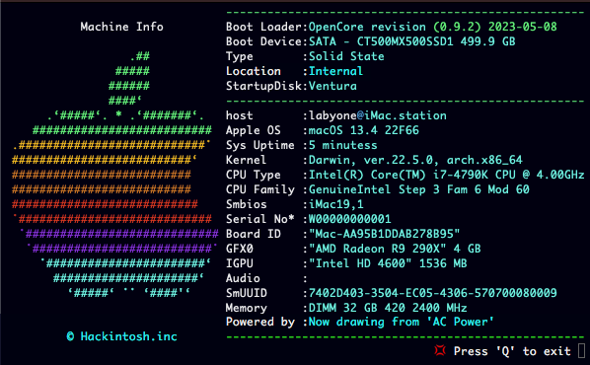Click the 'Machine Info' heading
The height and width of the screenshot is (365, 590).
coord(121,27)
